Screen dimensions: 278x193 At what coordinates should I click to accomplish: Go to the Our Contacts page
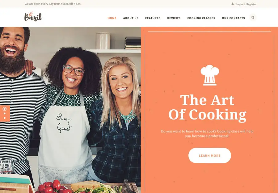tap(233, 18)
